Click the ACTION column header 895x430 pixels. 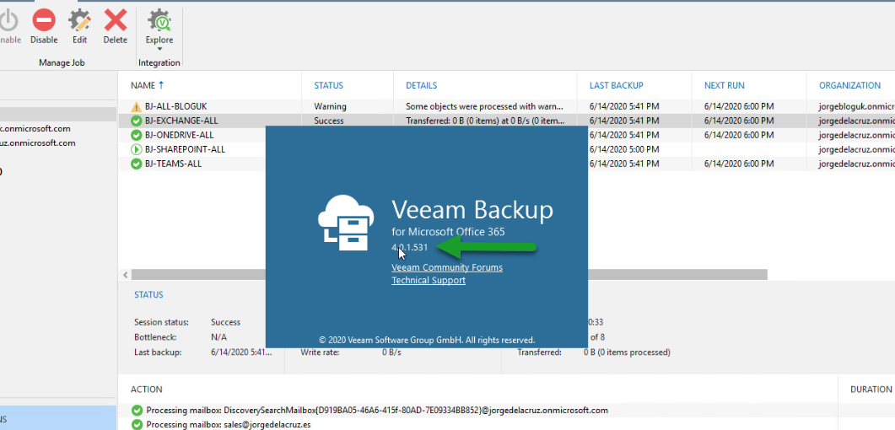point(147,390)
